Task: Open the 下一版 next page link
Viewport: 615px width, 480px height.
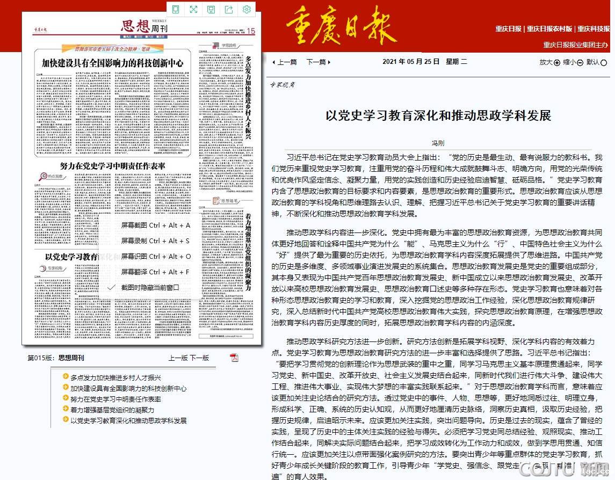Action: 199,358
